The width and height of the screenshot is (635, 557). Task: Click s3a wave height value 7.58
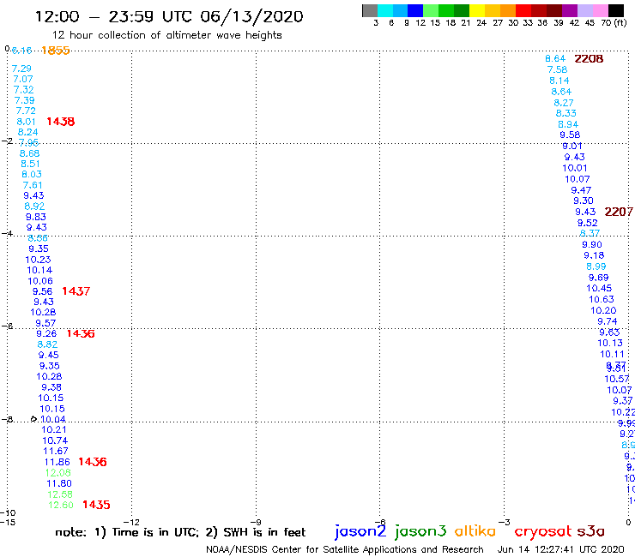pos(557,69)
